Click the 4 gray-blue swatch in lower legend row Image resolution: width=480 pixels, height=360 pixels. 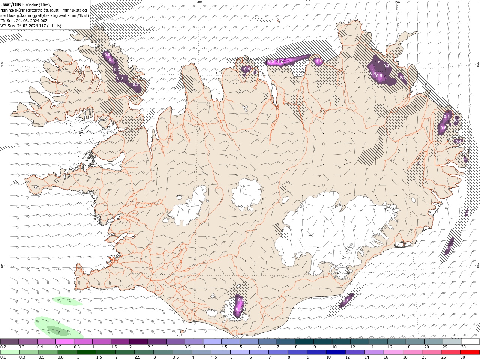click(x=201, y=352)
